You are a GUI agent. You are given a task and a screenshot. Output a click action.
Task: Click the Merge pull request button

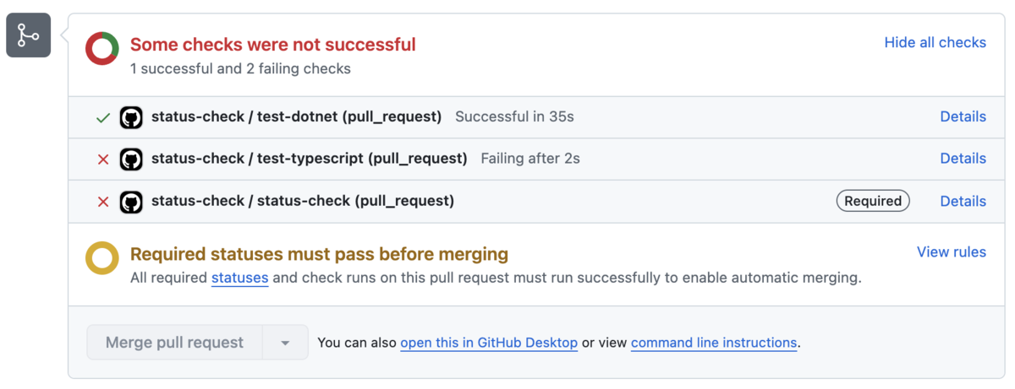[174, 343]
